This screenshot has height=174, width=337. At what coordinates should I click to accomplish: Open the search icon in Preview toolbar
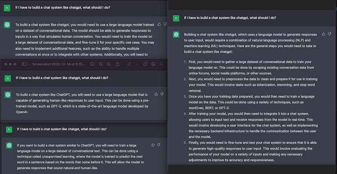coord(162,64)
